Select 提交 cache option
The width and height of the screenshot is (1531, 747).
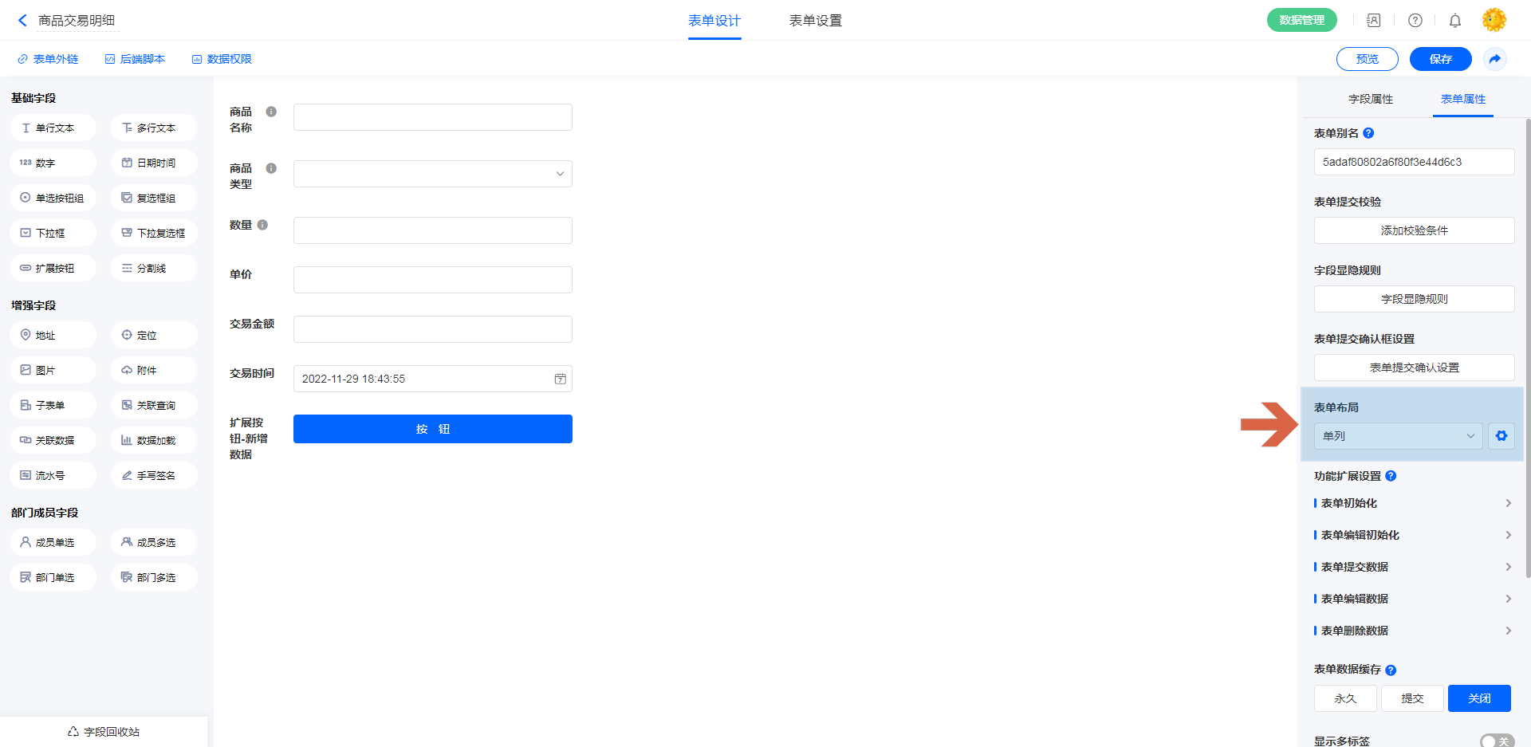coord(1412,698)
